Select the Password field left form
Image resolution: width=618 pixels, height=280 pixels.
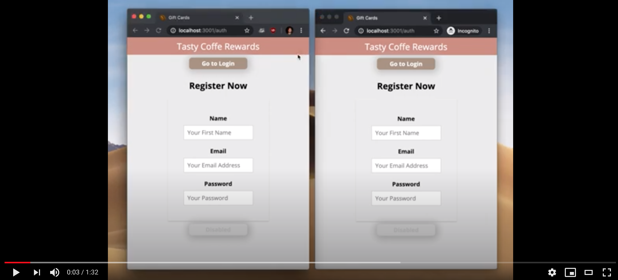click(x=218, y=198)
